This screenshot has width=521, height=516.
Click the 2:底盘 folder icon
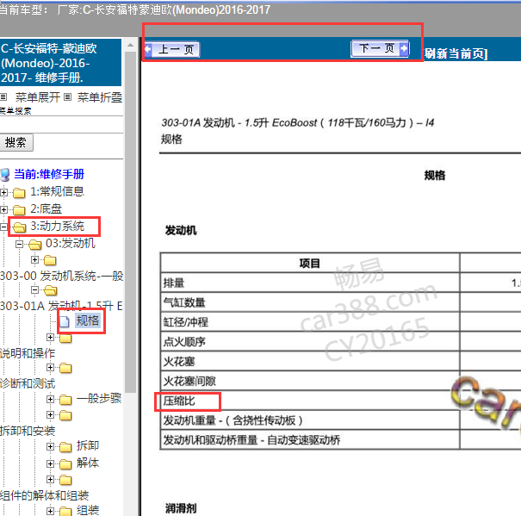pos(19,210)
